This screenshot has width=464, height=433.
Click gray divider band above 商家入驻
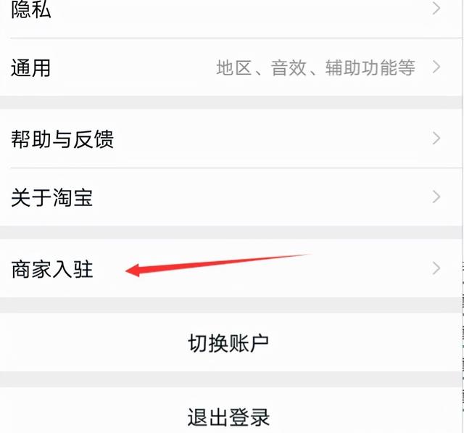[231, 233]
